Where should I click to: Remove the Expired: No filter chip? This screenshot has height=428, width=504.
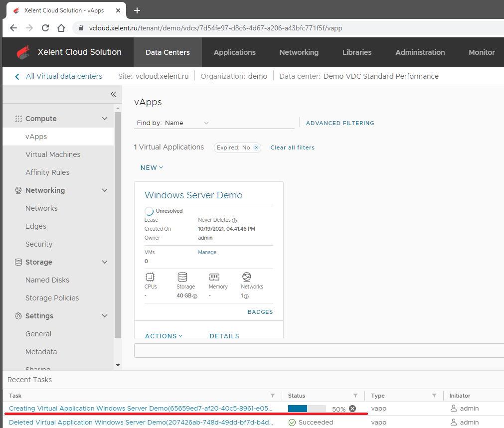(x=256, y=147)
